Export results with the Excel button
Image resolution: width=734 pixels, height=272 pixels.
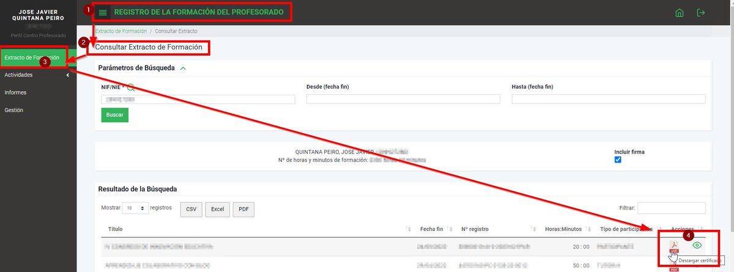pos(217,209)
